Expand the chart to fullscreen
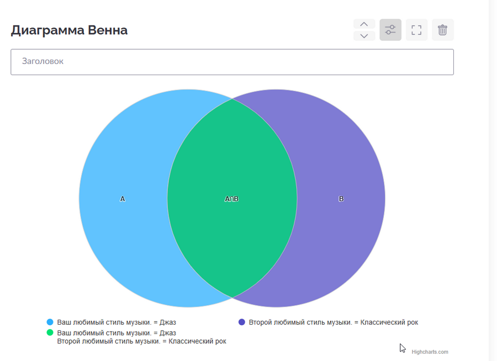 [416, 30]
